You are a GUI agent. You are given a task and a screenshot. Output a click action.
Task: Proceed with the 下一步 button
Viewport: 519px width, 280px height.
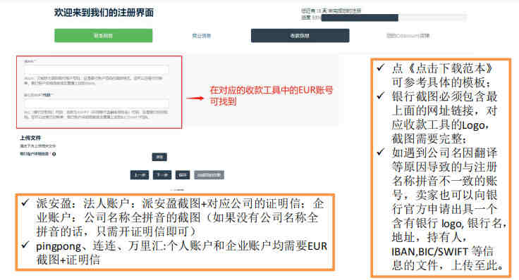[162, 175]
